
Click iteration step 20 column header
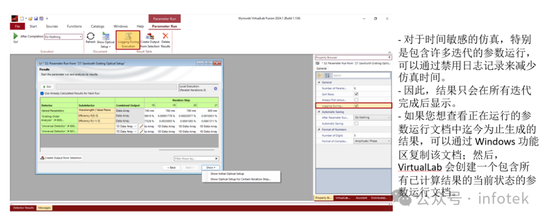187,104
